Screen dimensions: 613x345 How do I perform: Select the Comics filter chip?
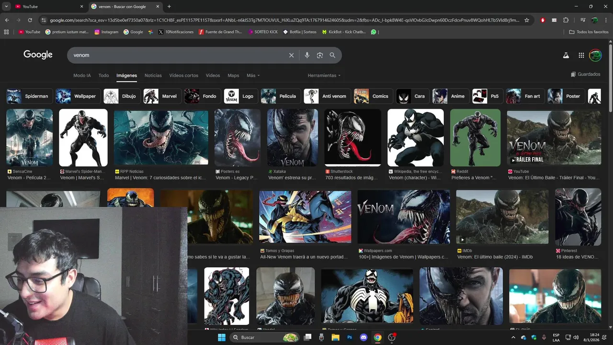373,96
